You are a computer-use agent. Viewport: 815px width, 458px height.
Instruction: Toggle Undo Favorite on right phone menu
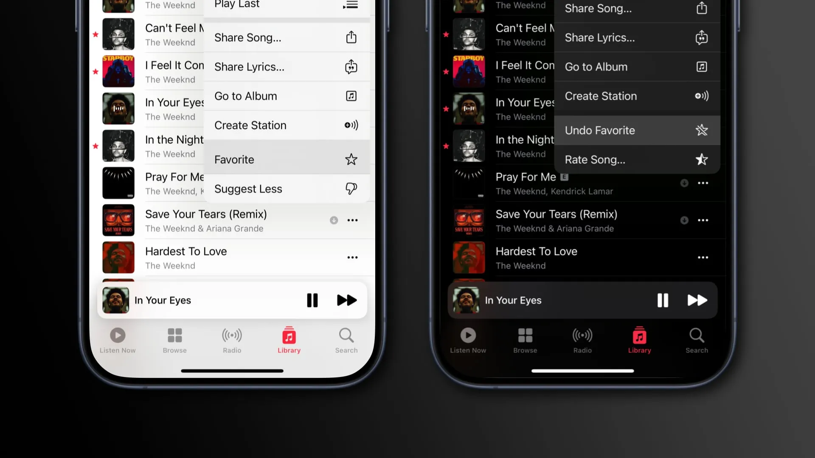(638, 130)
